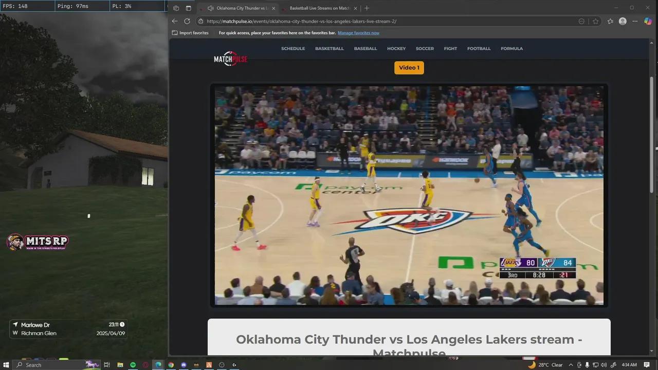Open the tab actions menu icon

click(x=188, y=8)
